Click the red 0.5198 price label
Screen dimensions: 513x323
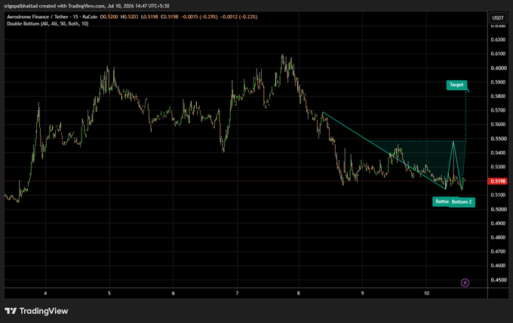point(498,181)
